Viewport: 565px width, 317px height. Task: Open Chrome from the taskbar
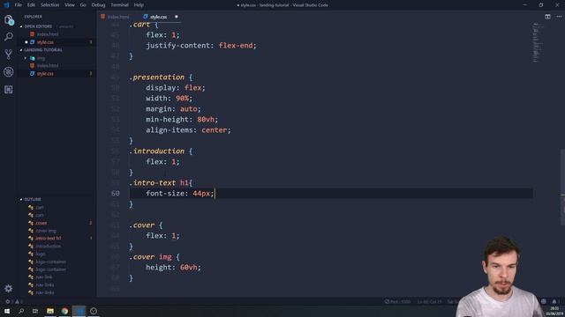[x=64, y=311]
